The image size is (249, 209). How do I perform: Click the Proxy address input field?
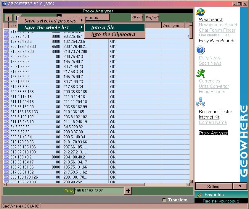[x=99, y=191]
